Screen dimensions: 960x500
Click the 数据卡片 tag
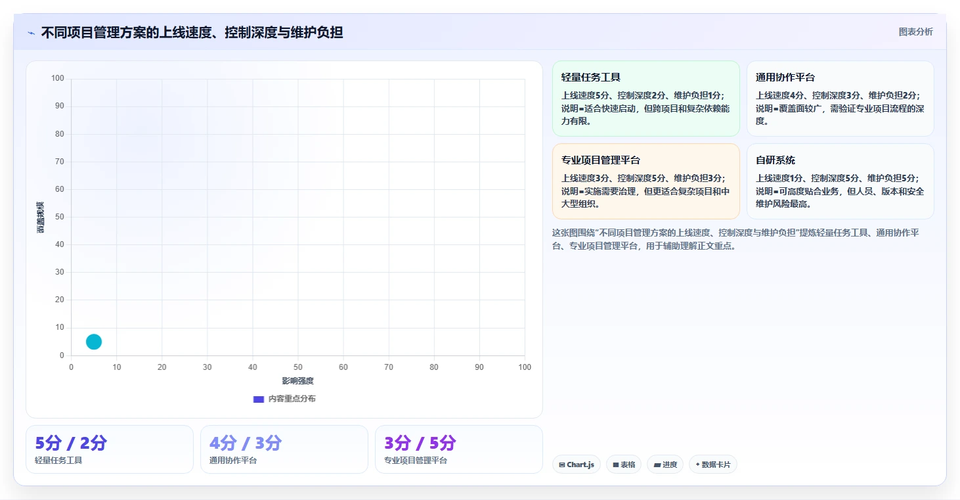pyautogui.click(x=713, y=465)
